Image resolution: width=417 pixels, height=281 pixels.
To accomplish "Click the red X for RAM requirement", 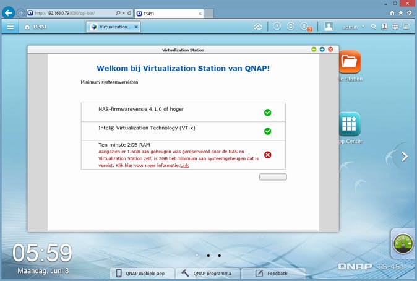I will (x=267, y=155).
